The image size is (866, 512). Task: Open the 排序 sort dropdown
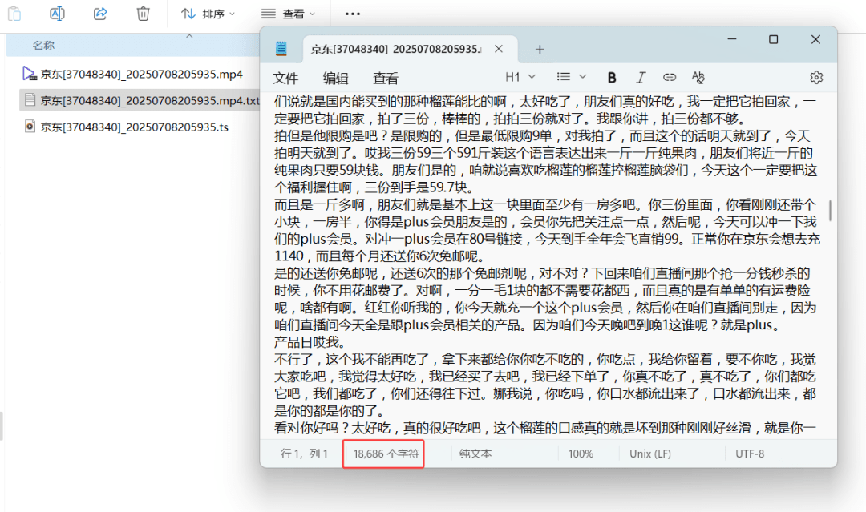pos(208,14)
